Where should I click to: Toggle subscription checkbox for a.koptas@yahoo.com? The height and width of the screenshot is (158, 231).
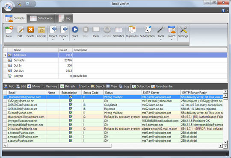pos(71,132)
